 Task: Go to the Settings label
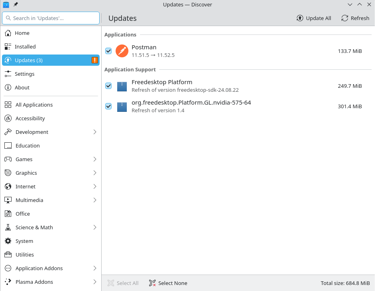[x=24, y=74]
